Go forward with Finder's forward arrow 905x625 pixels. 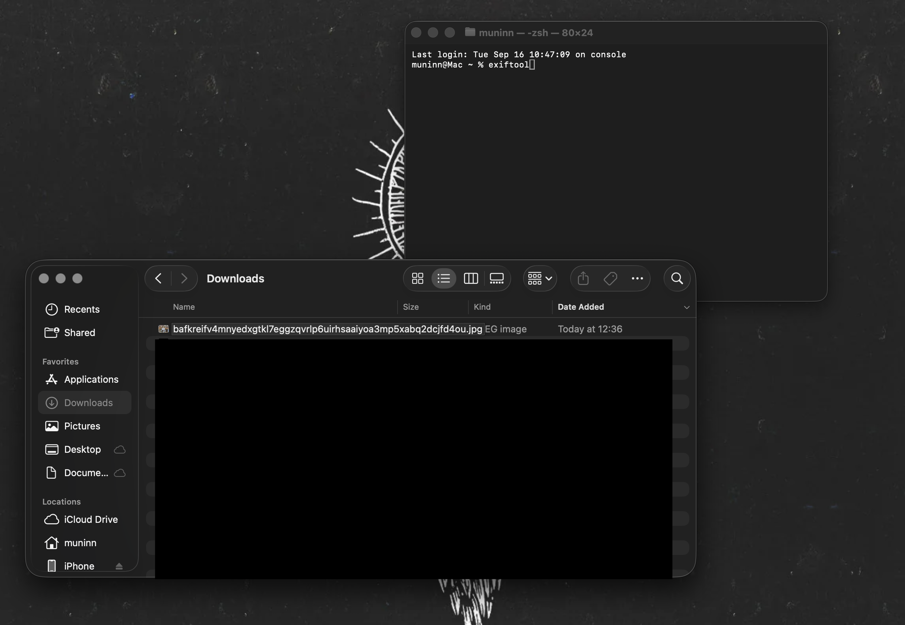(x=184, y=278)
